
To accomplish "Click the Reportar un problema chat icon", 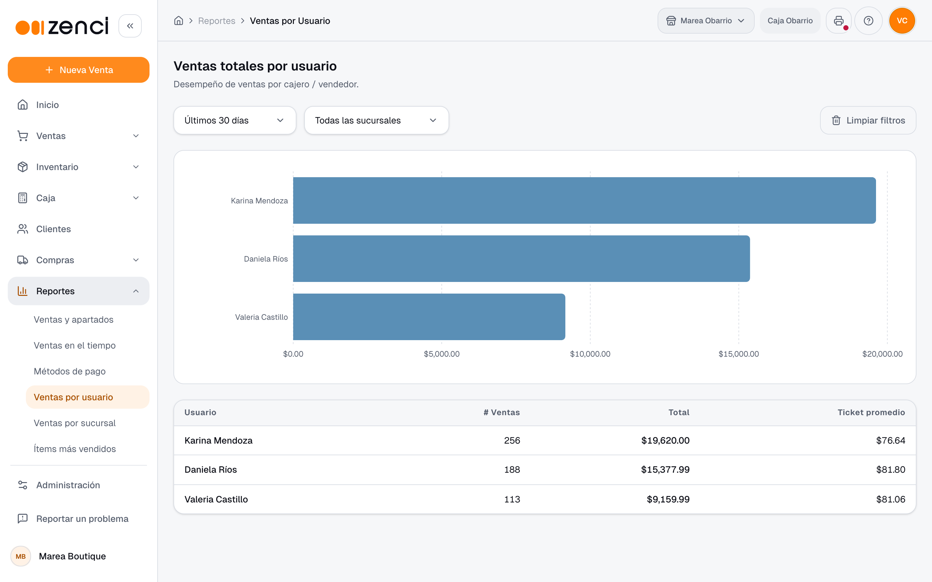I will point(23,519).
